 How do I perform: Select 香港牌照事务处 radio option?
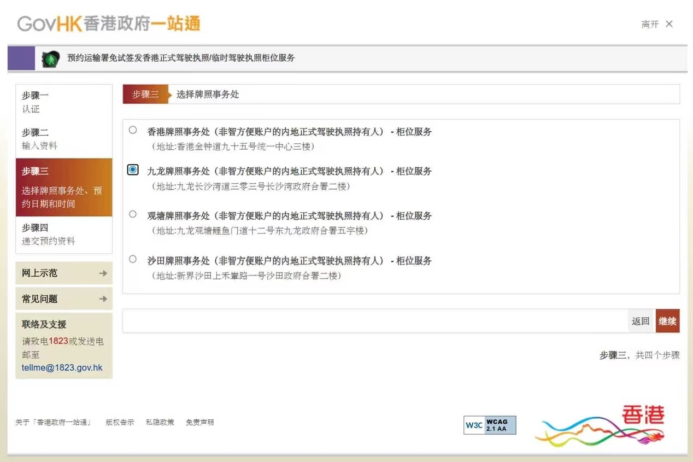132,130
